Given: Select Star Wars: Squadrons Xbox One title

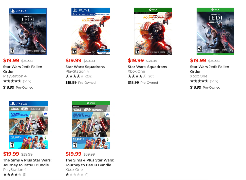Looking at the screenshot, I should (147, 67).
